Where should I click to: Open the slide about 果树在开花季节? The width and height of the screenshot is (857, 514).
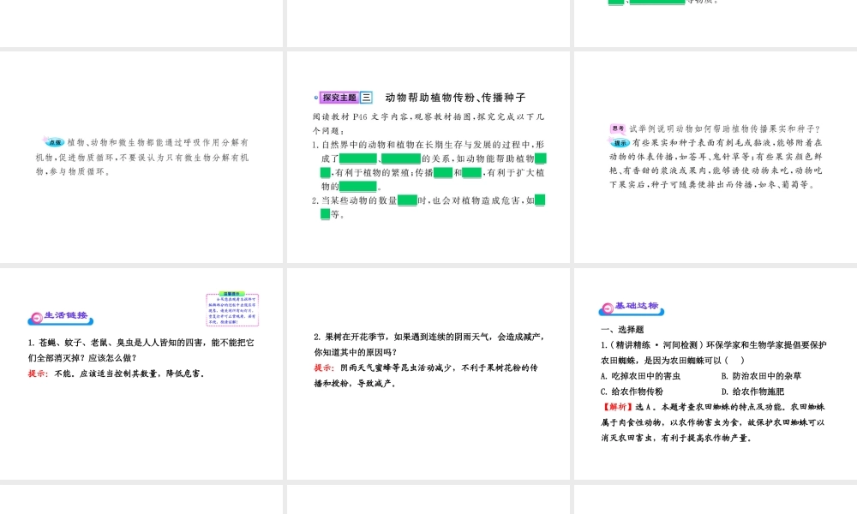428,374
